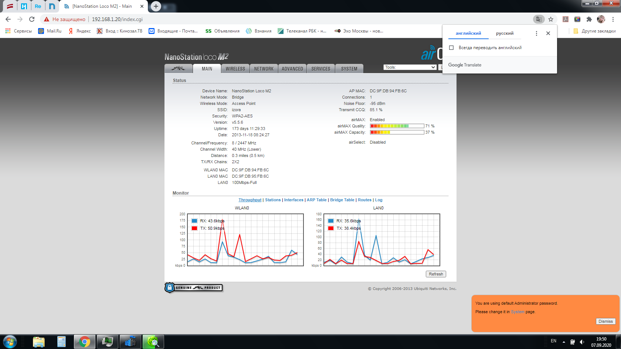Bookmark this page with star icon

pyautogui.click(x=551, y=19)
